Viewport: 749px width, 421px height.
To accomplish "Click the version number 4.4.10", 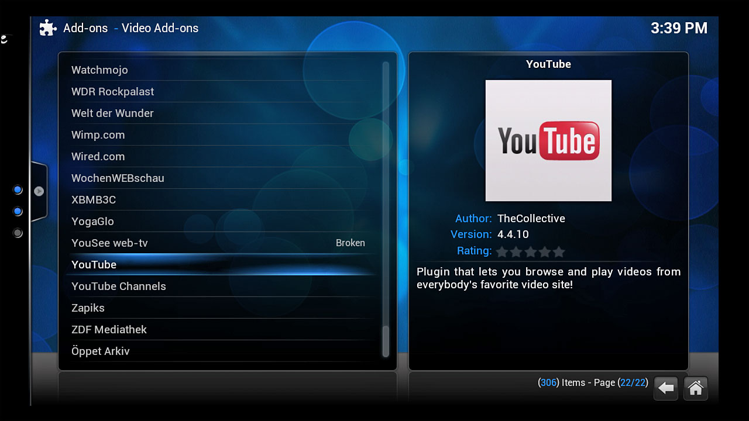I will 513,234.
